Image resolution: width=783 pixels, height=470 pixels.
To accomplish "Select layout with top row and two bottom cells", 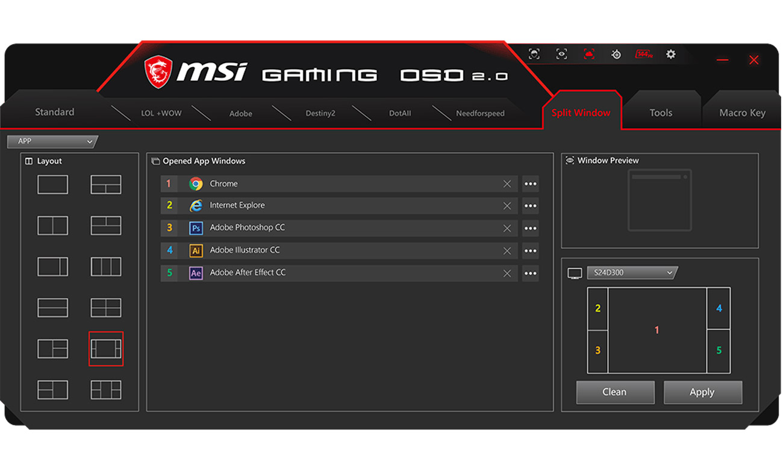I will pos(106,184).
